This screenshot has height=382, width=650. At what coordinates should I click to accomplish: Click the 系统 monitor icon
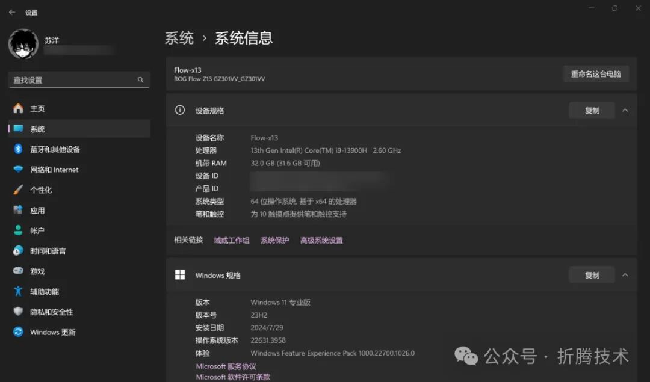click(x=18, y=129)
